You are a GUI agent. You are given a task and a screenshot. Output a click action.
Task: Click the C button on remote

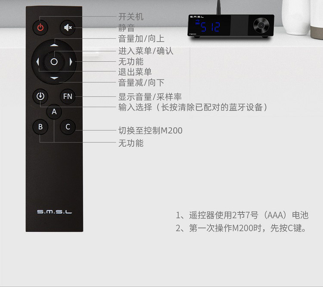click(x=68, y=127)
